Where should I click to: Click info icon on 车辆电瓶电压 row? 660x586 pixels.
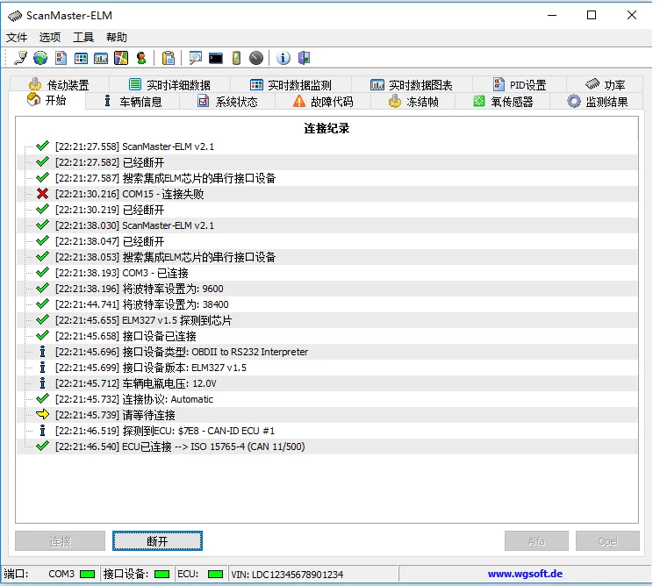click(42, 382)
